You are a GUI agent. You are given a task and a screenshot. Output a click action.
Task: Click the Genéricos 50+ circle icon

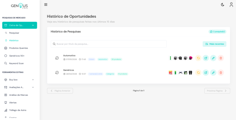coord(6,56)
